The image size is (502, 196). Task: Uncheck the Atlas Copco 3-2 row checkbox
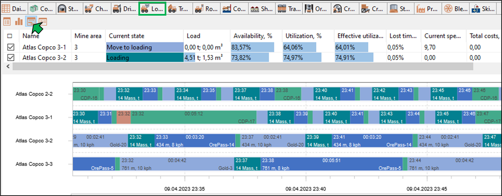[11, 58]
